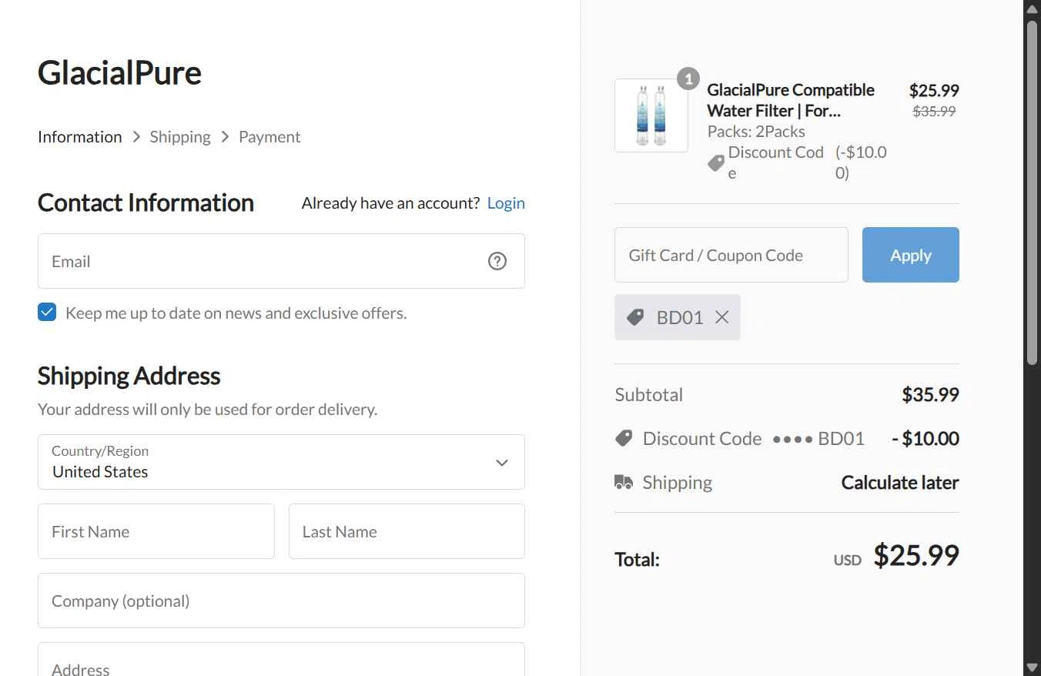Click the Calculate later shipping text
Viewport: 1041px width, 676px height.
click(900, 483)
